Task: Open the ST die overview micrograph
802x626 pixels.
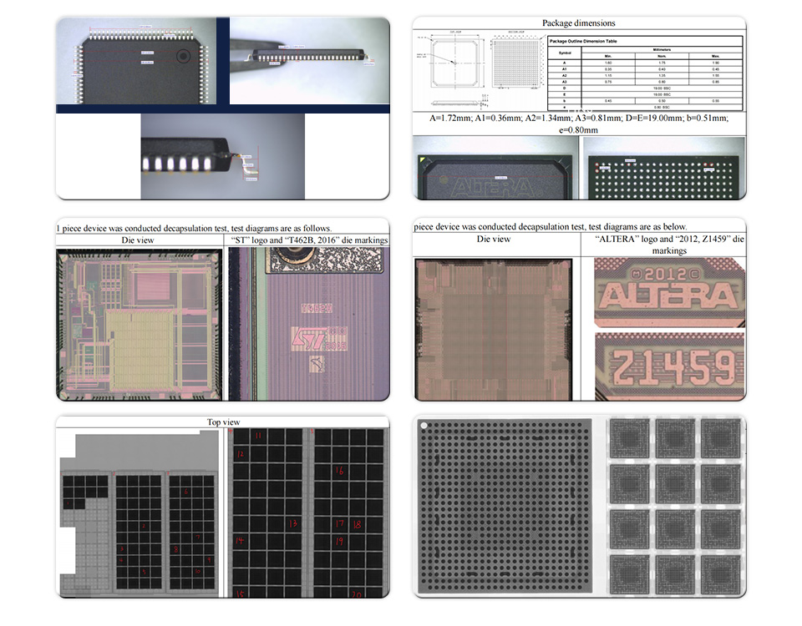Action: click(x=140, y=325)
